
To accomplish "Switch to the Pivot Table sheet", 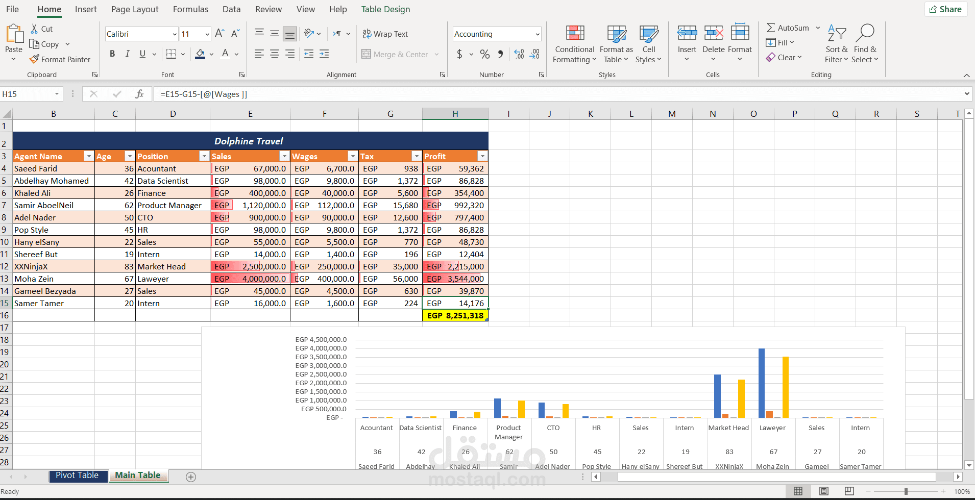I will 77,476.
